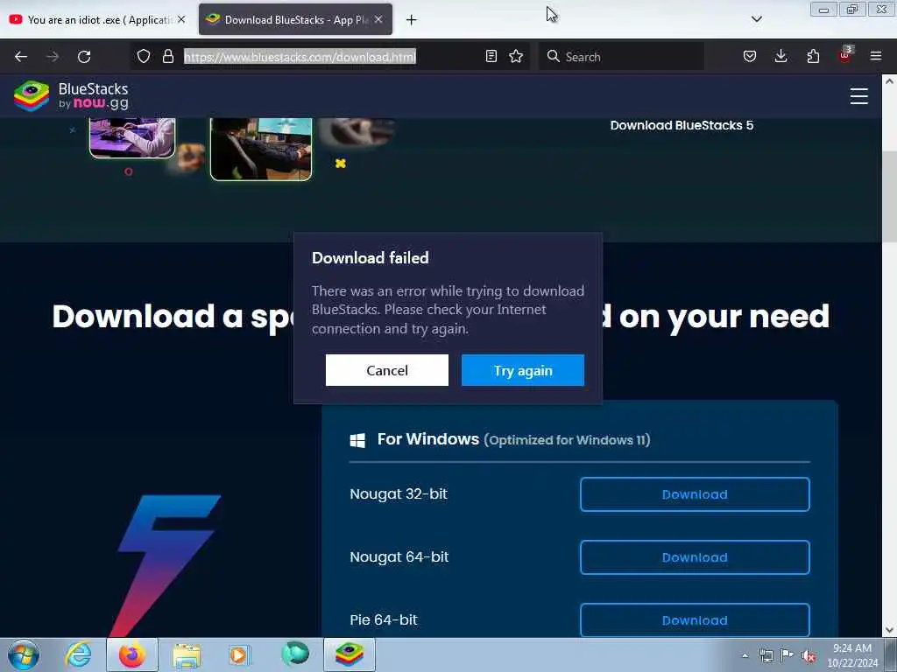Click the page vertical scrollbar thumb
The image size is (897, 672).
tap(890, 197)
